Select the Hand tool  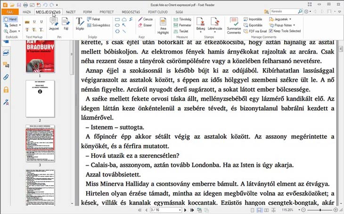coord(10,19)
